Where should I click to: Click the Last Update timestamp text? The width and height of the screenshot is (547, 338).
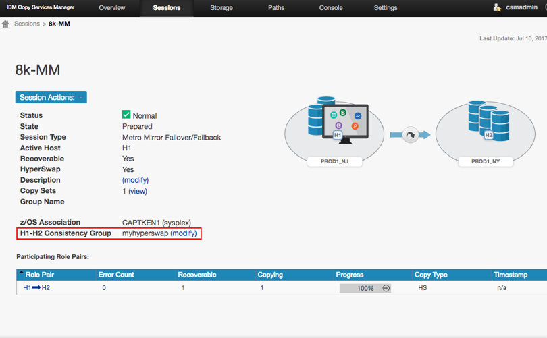pos(513,38)
